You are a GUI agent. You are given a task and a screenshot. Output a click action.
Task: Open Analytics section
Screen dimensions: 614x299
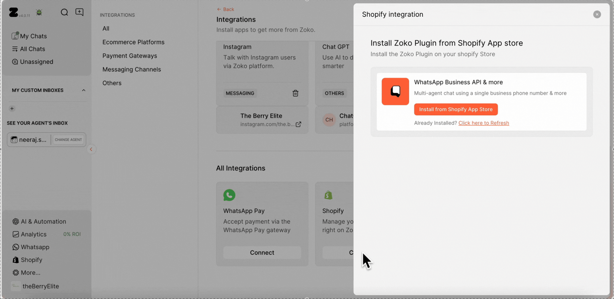[29, 234]
